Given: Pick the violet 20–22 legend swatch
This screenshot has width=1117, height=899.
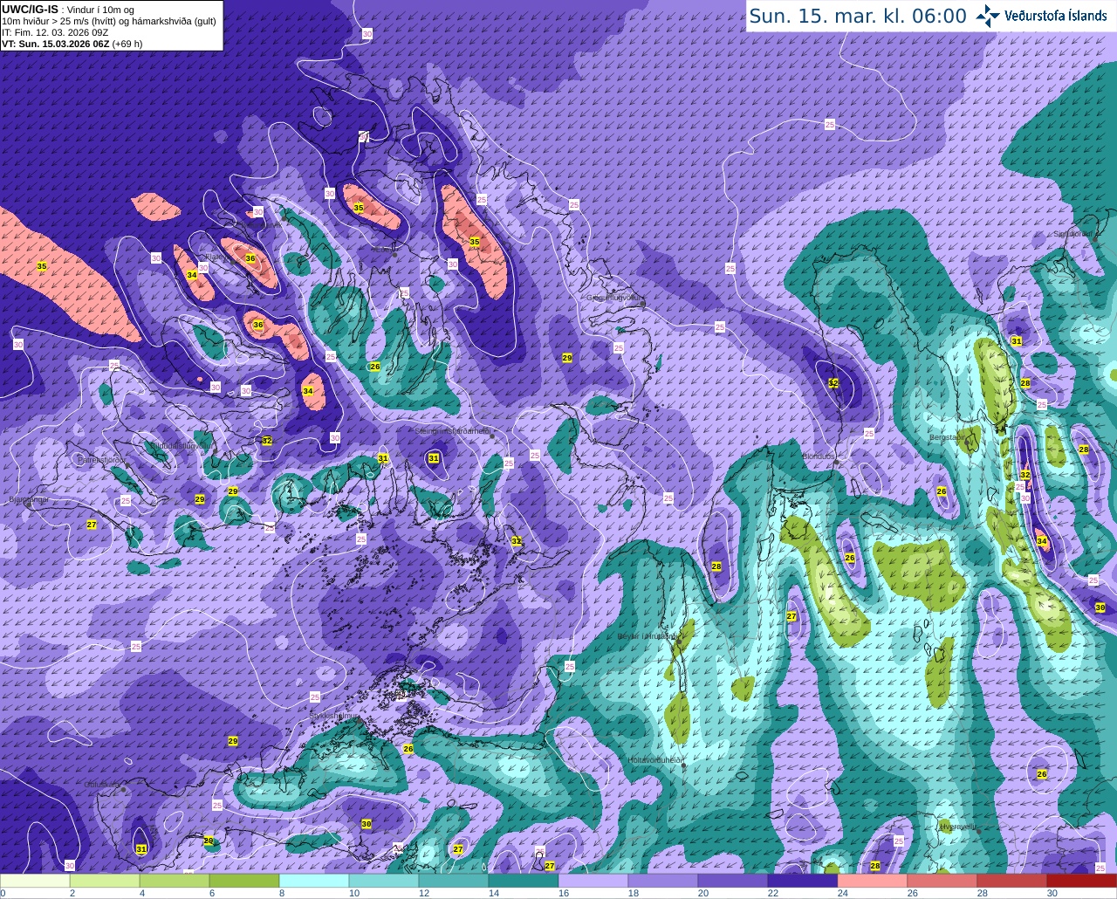Looking at the screenshot, I should point(733,881).
